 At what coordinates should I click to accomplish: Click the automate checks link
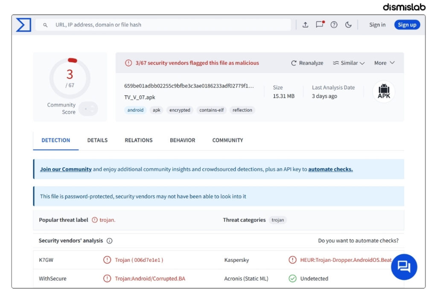330,169
